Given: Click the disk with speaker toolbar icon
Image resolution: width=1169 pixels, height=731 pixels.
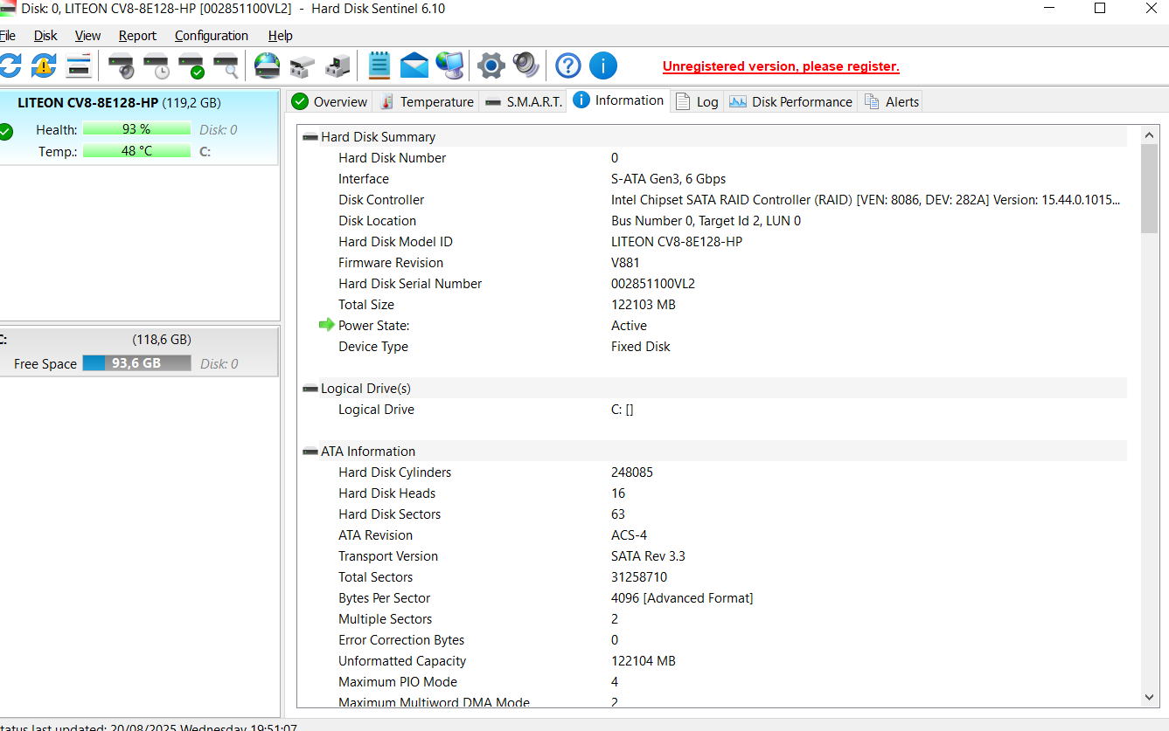Looking at the screenshot, I should (121, 66).
